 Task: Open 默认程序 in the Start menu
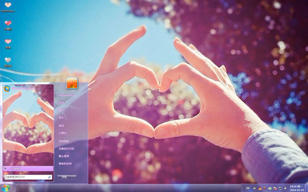coord(64,156)
